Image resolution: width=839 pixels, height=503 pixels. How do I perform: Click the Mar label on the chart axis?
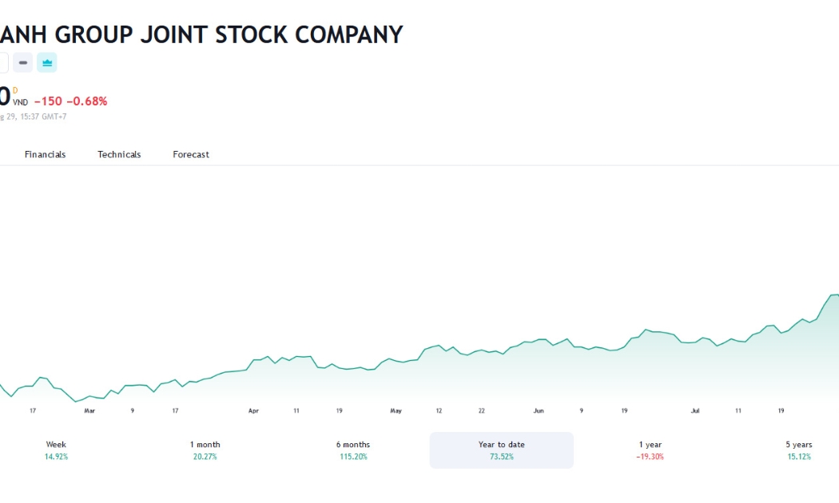pos(89,410)
